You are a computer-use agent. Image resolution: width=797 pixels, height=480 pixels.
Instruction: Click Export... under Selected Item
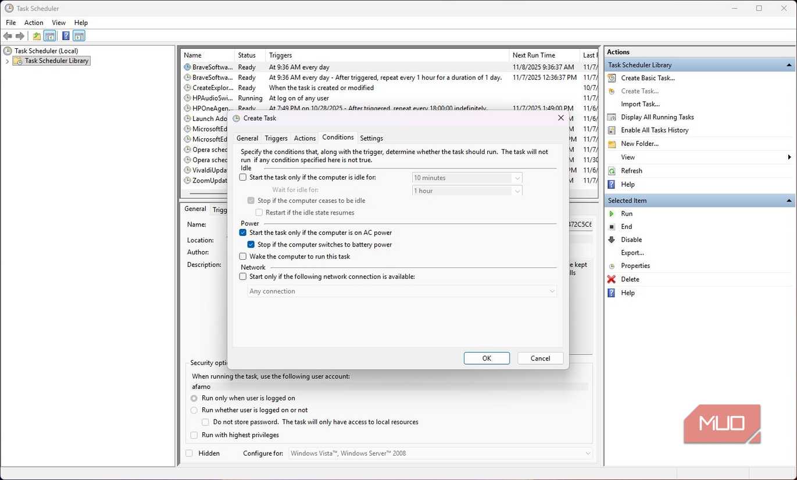click(x=632, y=253)
